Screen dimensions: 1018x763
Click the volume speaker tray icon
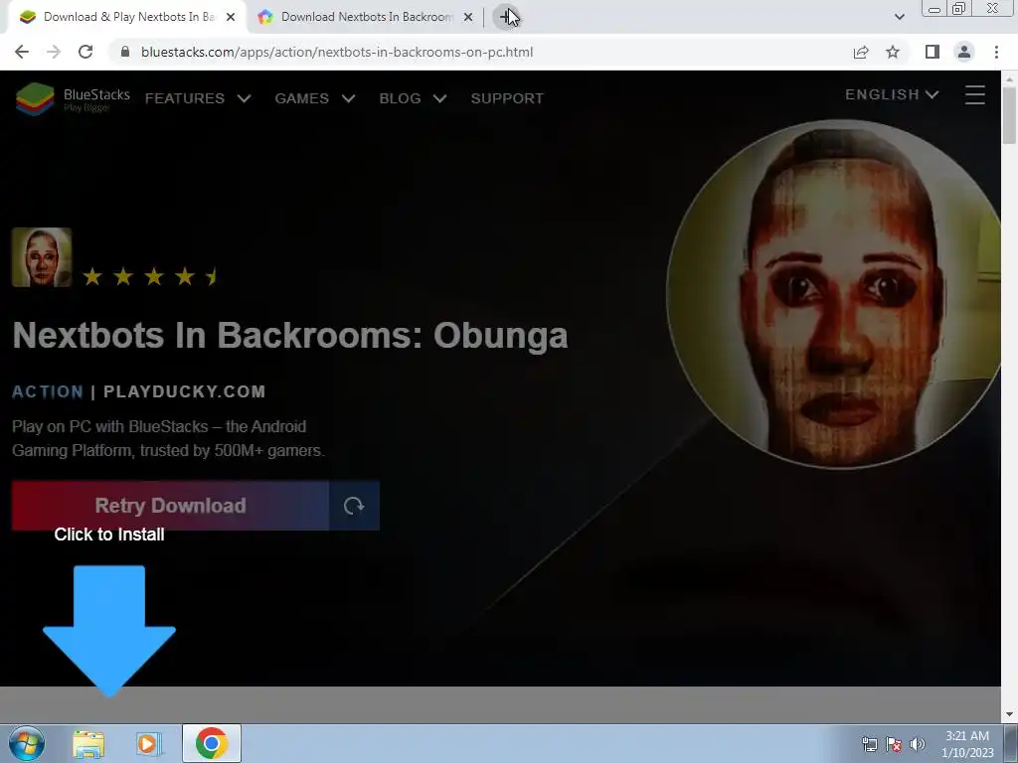tap(918, 744)
